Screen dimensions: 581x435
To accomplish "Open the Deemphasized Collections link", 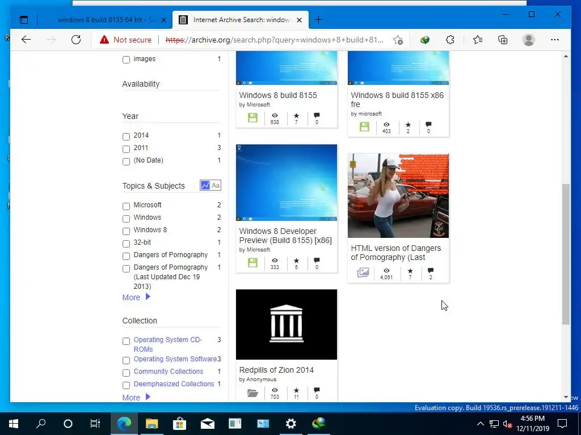I will (174, 384).
